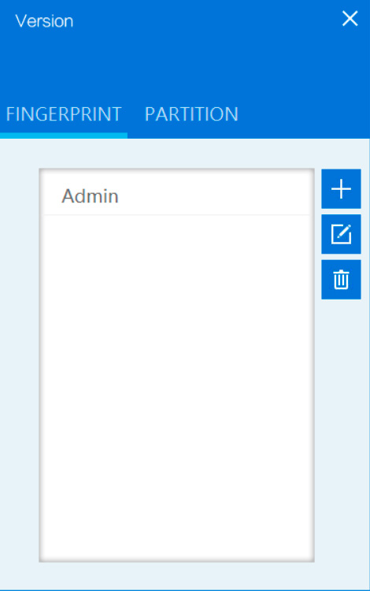The width and height of the screenshot is (370, 591).
Task: Edit the selected fingerprint entry
Action: point(341,234)
